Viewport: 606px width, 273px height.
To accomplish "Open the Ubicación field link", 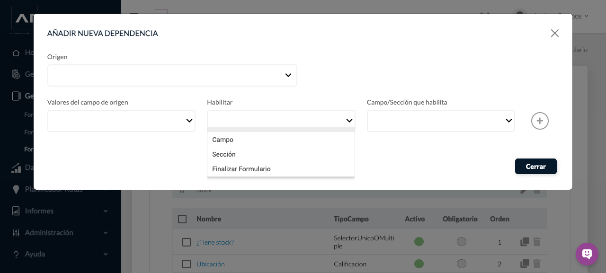I will tap(211, 264).
